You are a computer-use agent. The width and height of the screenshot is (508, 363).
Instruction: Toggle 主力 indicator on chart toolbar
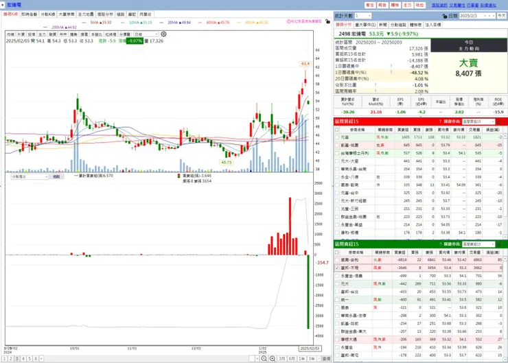tap(42, 34)
